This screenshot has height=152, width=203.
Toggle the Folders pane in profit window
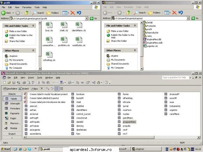[52, 13]
